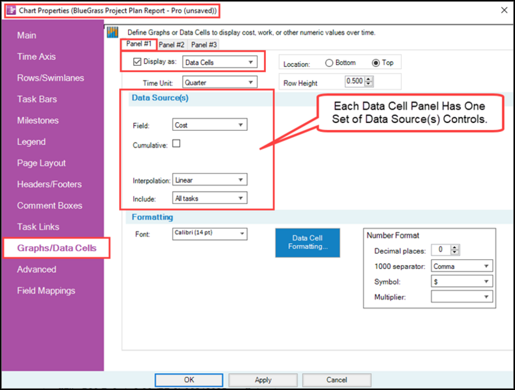Open the Symbol dropdown
Viewport: 515px width, 390px height.
[x=462, y=281]
